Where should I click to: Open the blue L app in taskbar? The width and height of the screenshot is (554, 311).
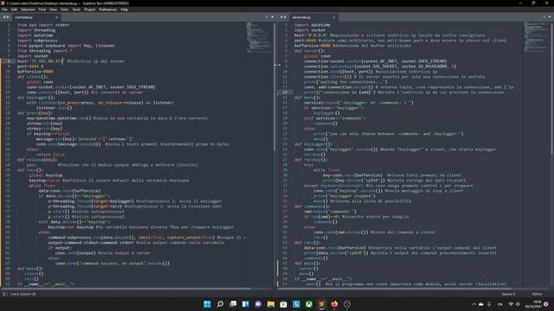296,304
